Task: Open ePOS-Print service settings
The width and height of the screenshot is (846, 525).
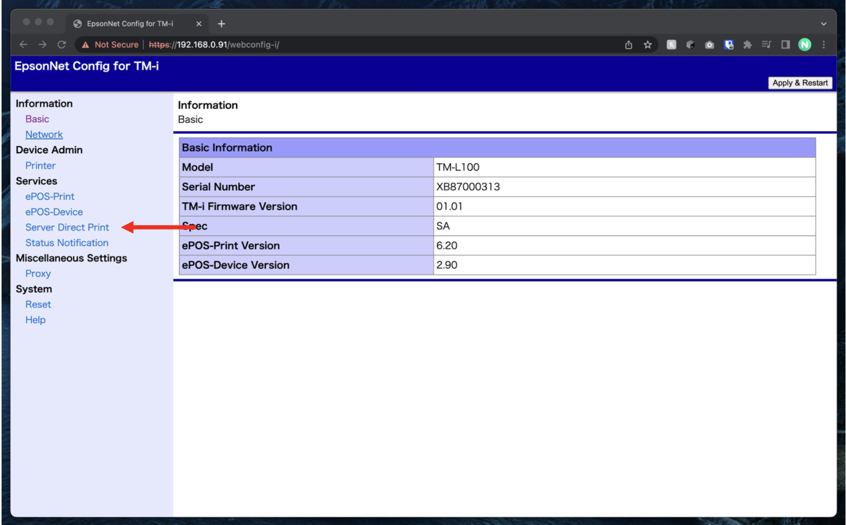Action: coord(50,197)
